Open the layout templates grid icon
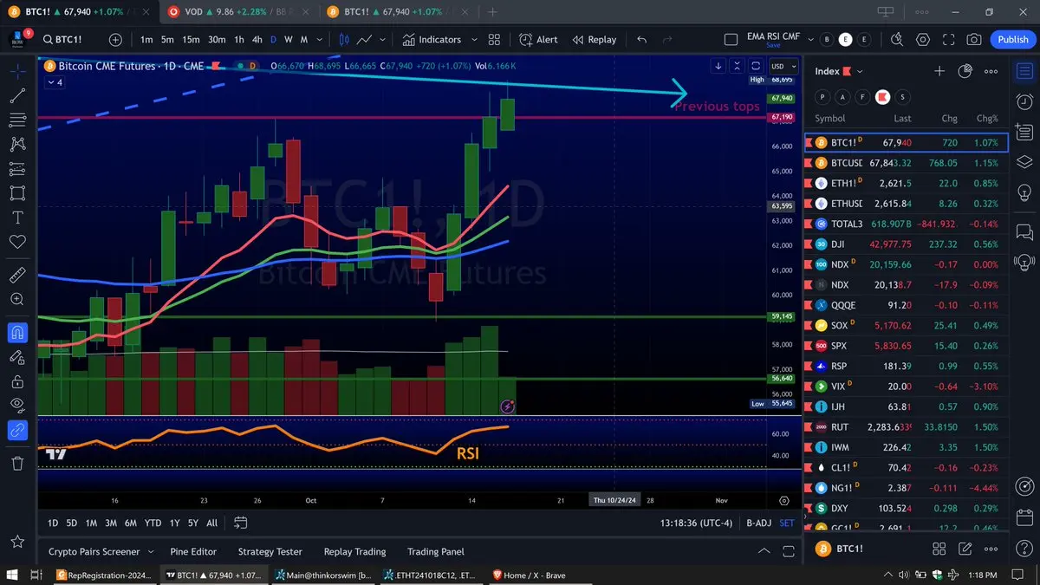1040x585 pixels. 494,39
